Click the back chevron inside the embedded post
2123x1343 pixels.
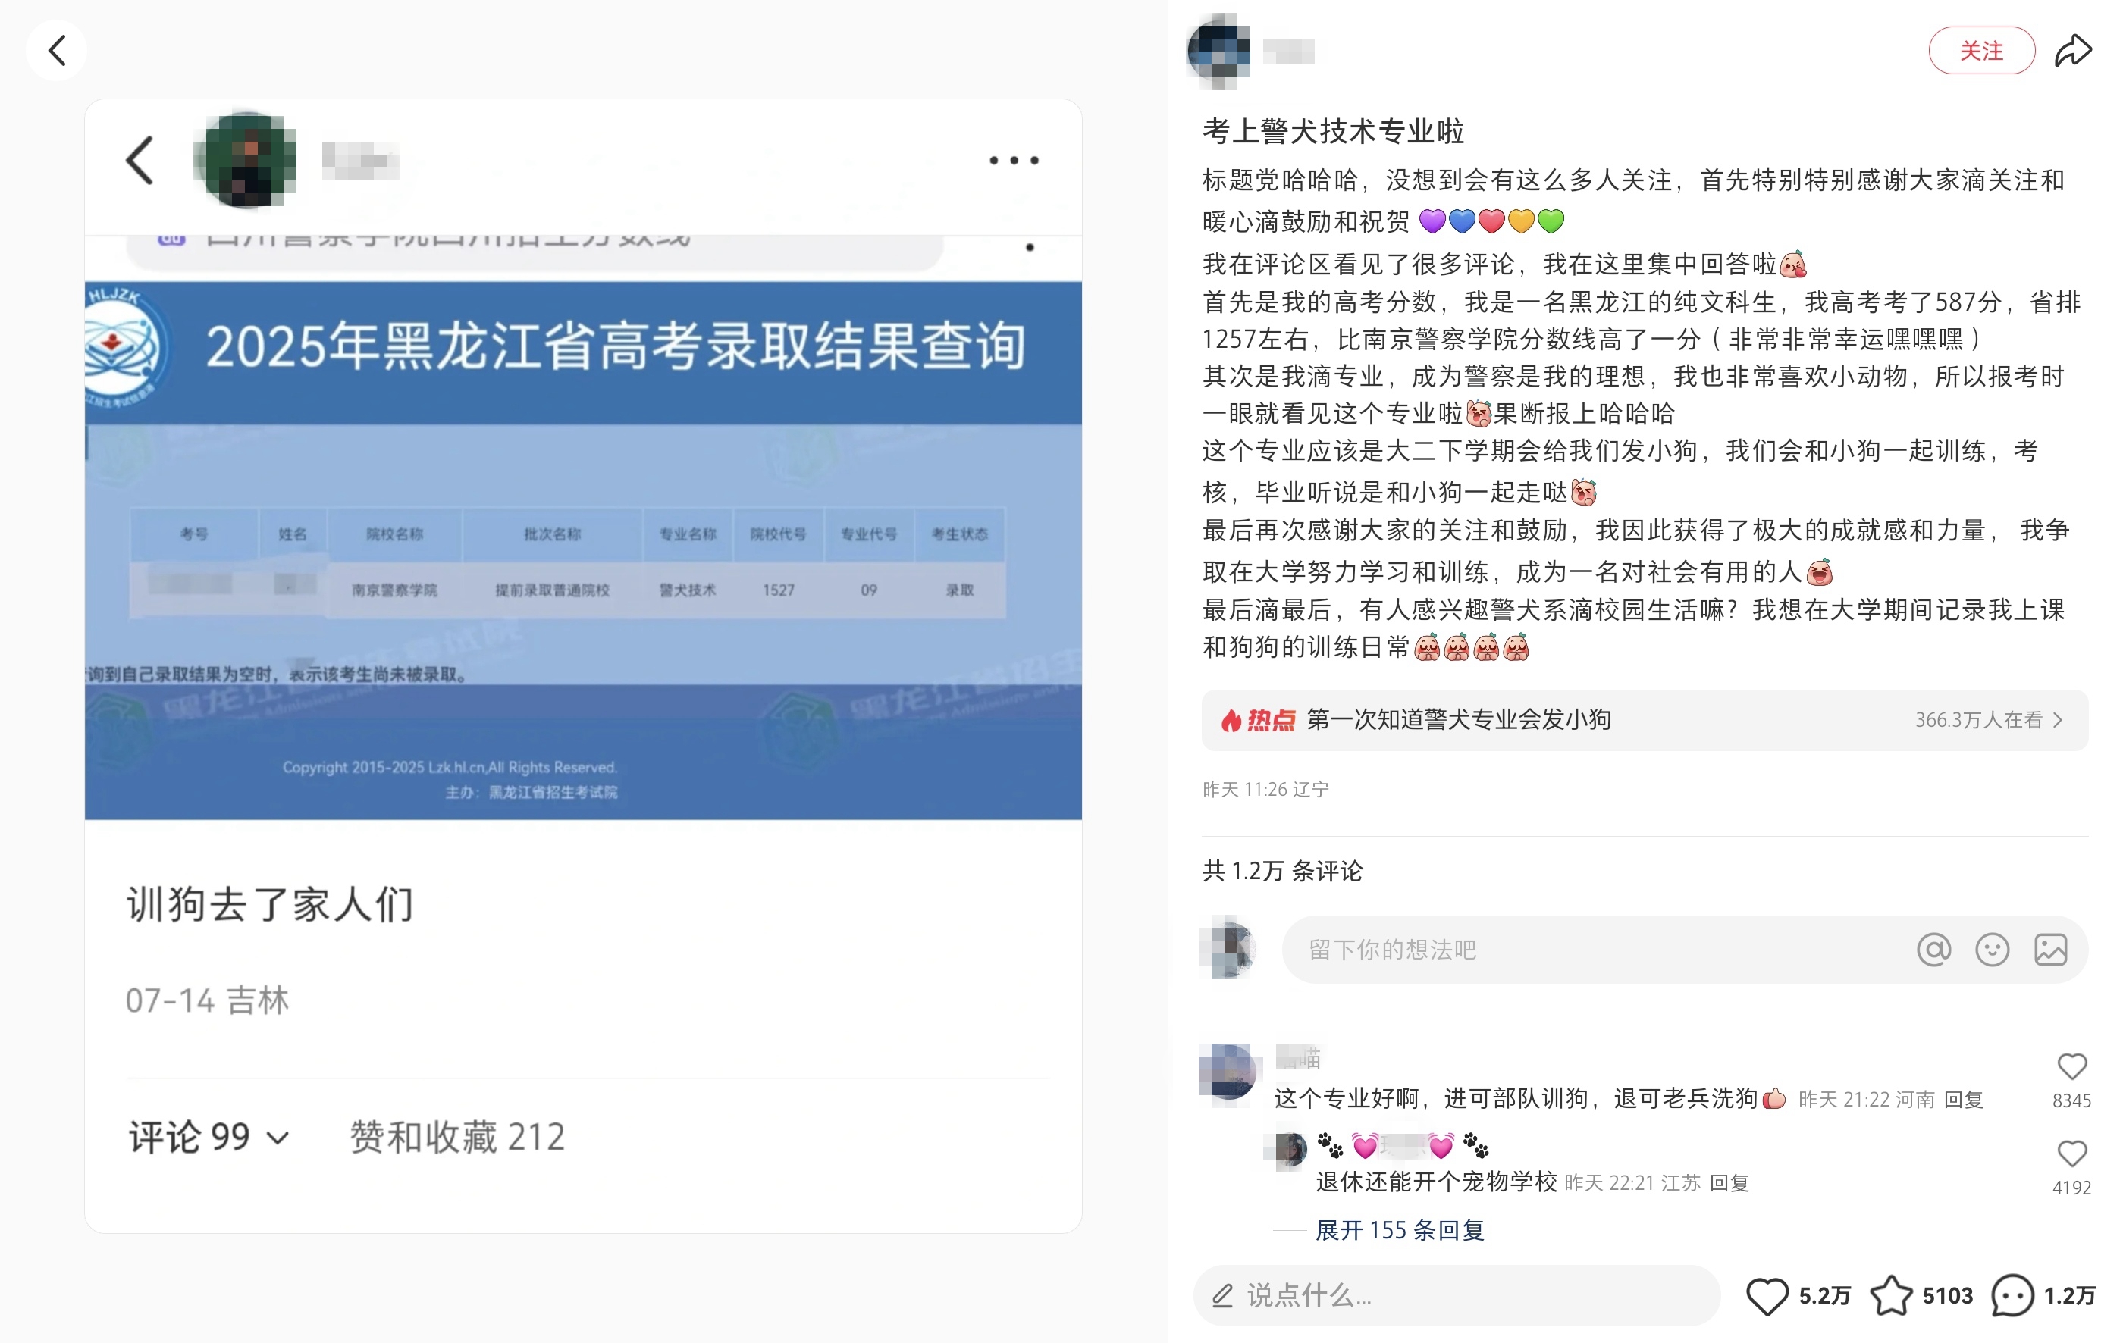point(140,161)
